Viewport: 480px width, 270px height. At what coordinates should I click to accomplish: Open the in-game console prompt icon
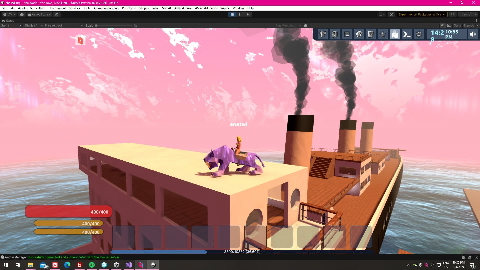pos(407,34)
